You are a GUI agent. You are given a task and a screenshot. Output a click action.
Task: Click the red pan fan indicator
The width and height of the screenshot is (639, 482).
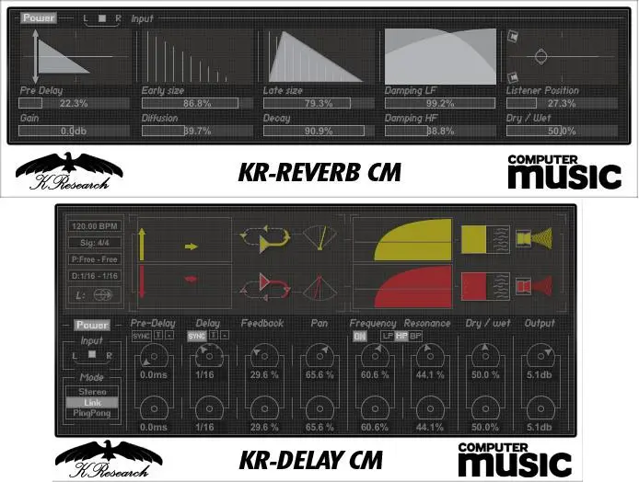pos(320,288)
